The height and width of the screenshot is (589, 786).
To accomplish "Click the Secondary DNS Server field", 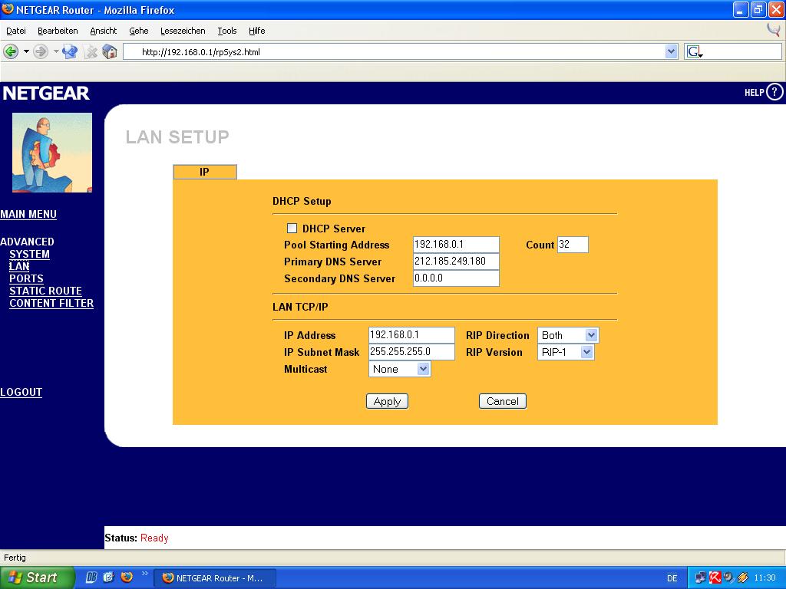I will click(456, 278).
